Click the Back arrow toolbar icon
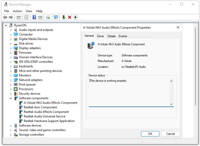The width and height of the screenshot is (200, 146). (x=5, y=17)
